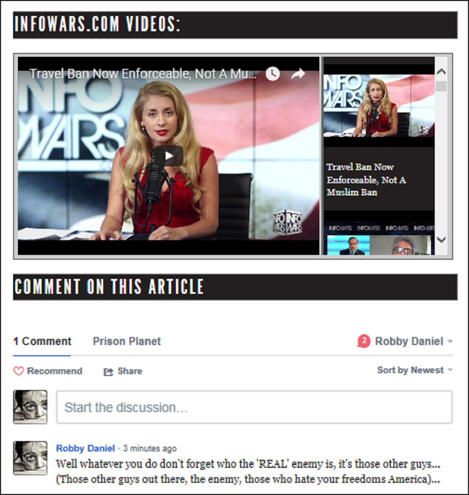Click the Start the discussion field

click(254, 407)
